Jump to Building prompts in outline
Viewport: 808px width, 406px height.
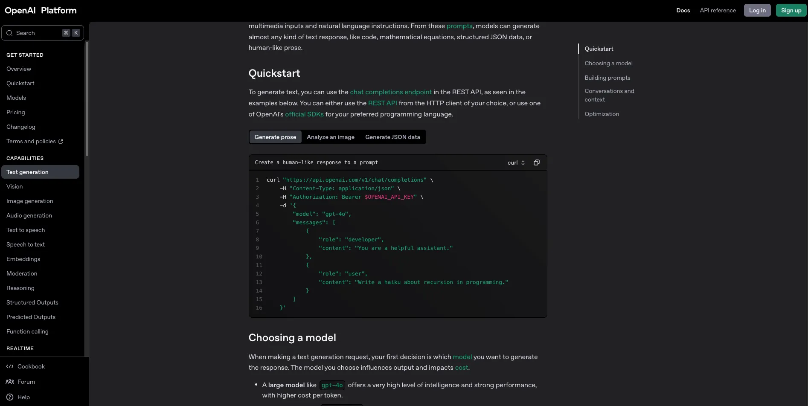607,78
